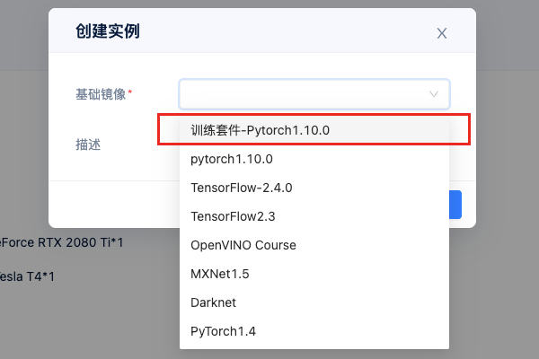Viewport: 539px width, 359px height.
Task: Click the 基础镜像 dropdown chevron arrow
Action: [x=434, y=94]
